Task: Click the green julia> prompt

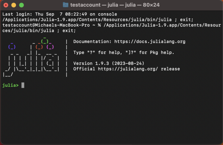Action: tap(10, 85)
